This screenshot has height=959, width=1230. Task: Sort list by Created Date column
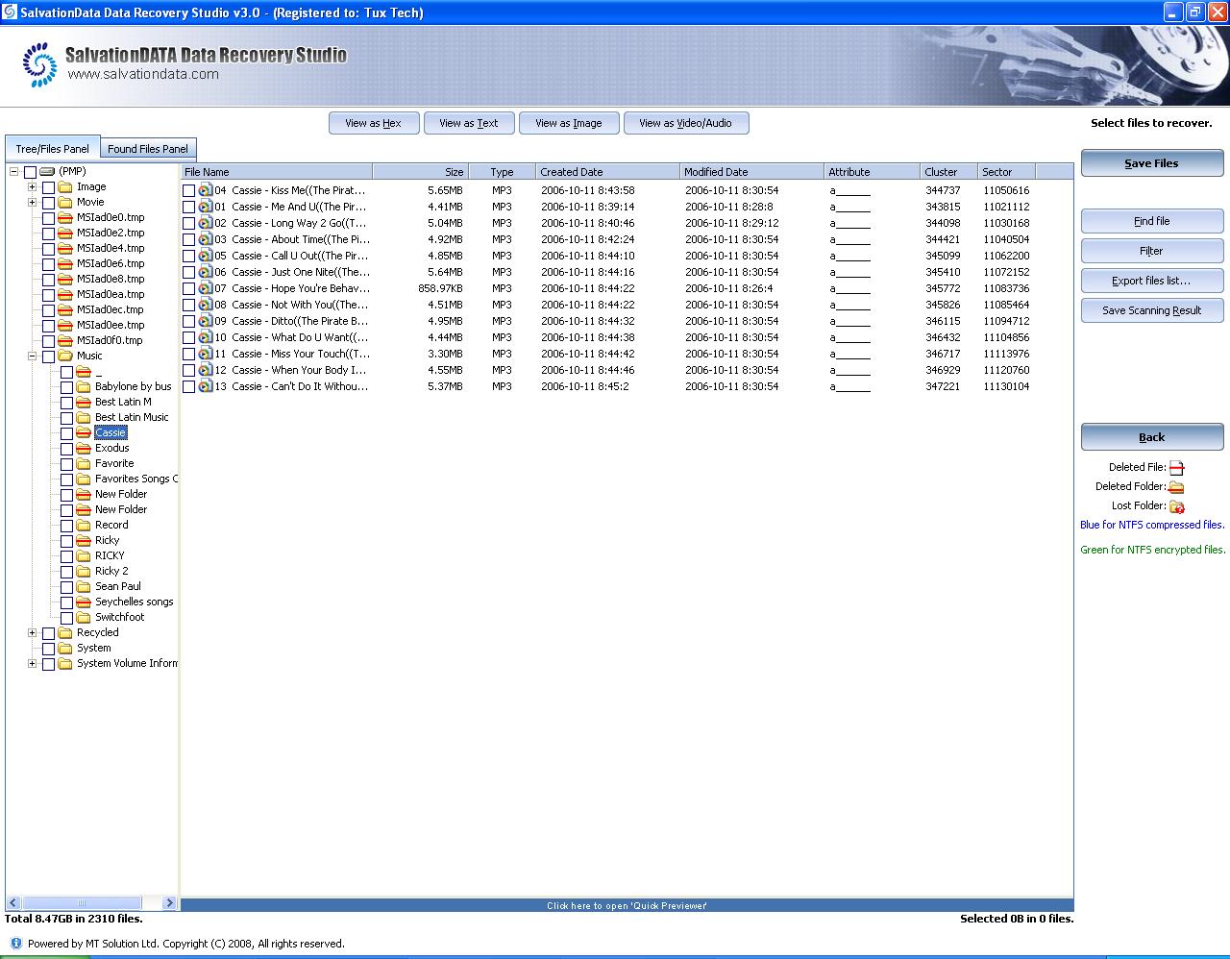[607, 172]
